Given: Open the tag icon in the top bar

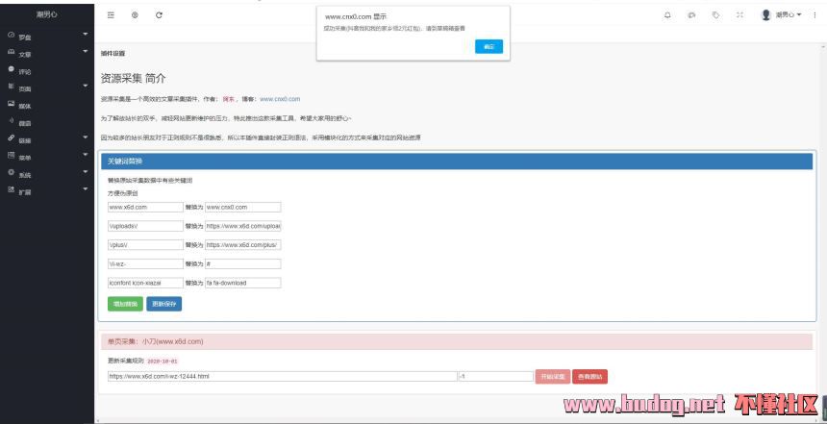Looking at the screenshot, I should coord(715,15).
